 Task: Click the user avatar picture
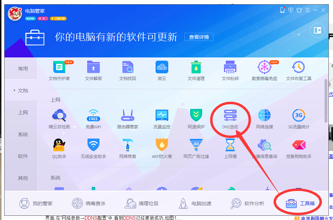(15, 14)
